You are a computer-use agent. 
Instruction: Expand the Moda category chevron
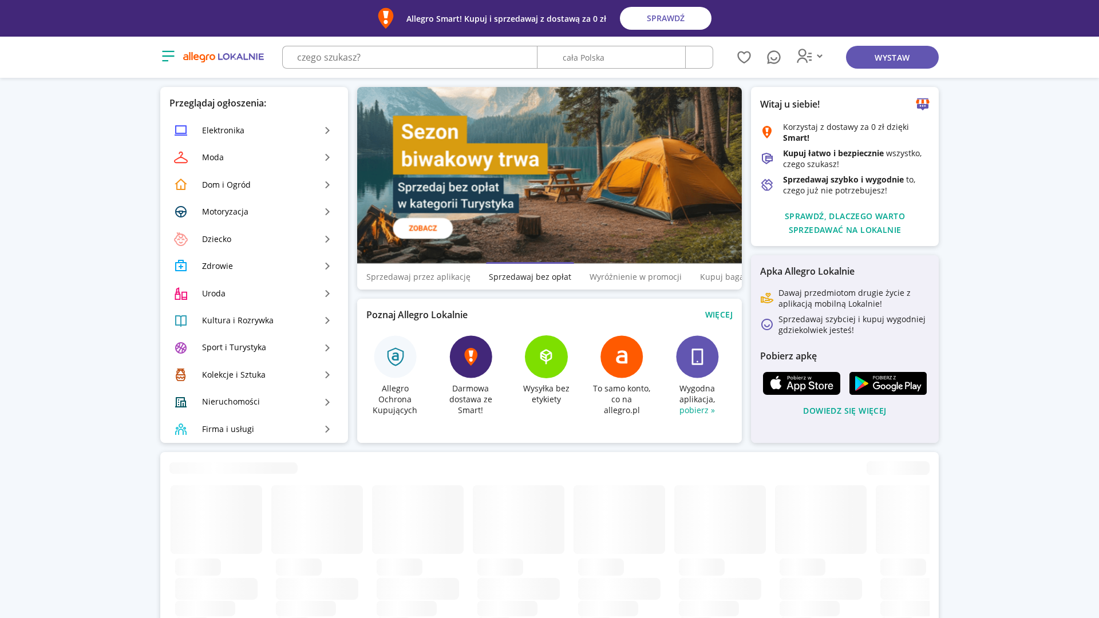pyautogui.click(x=327, y=157)
